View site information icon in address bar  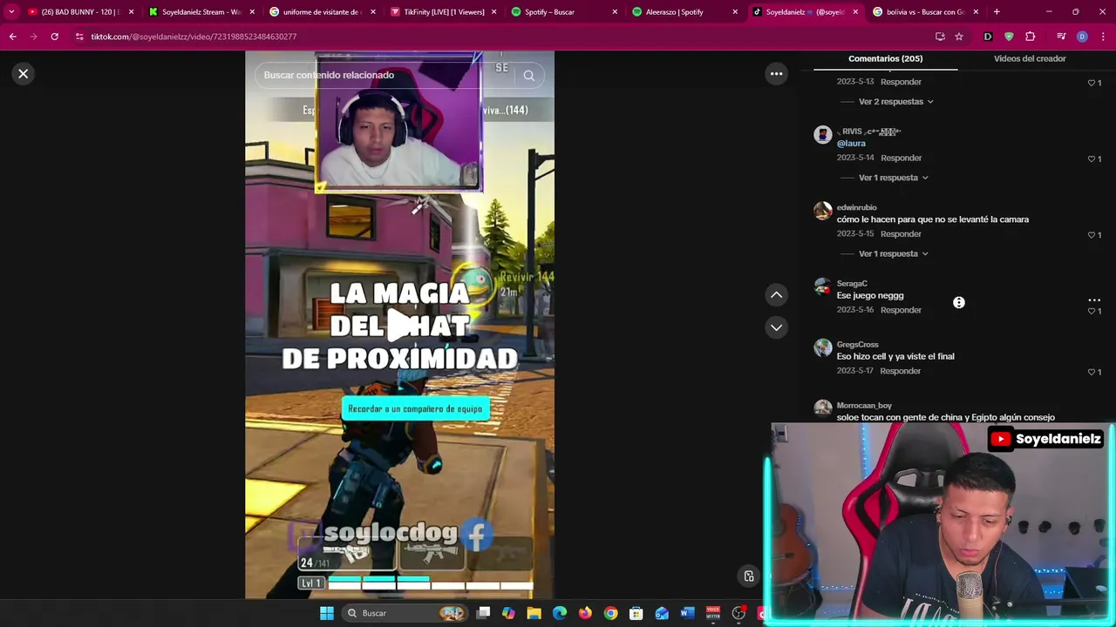tap(79, 37)
